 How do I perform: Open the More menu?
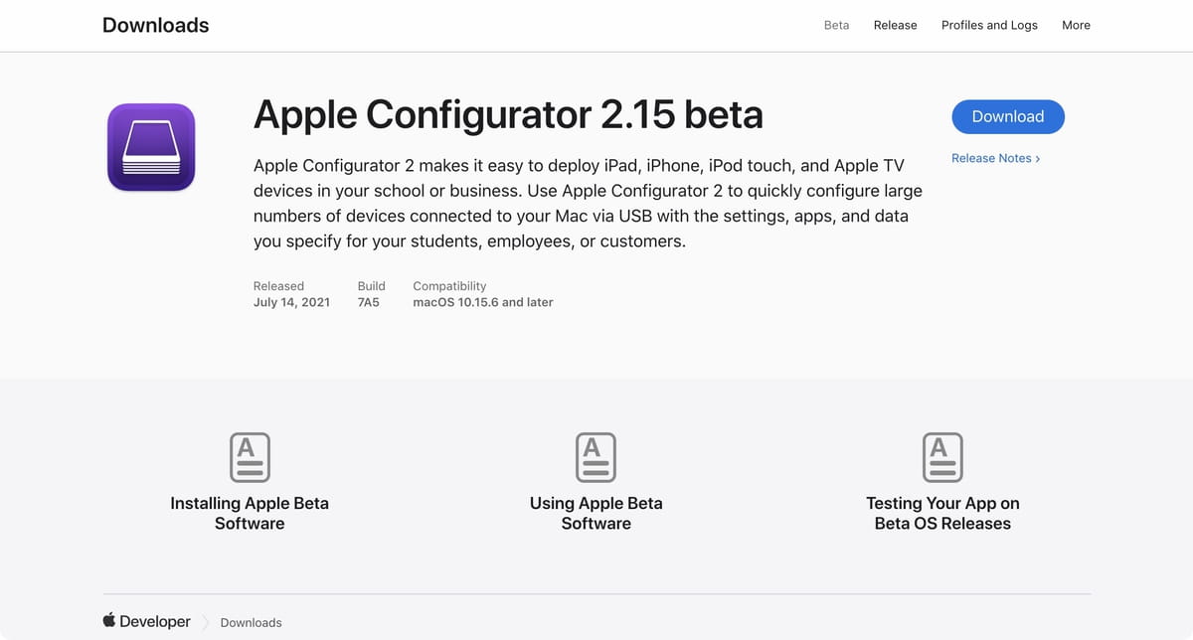[x=1076, y=25]
